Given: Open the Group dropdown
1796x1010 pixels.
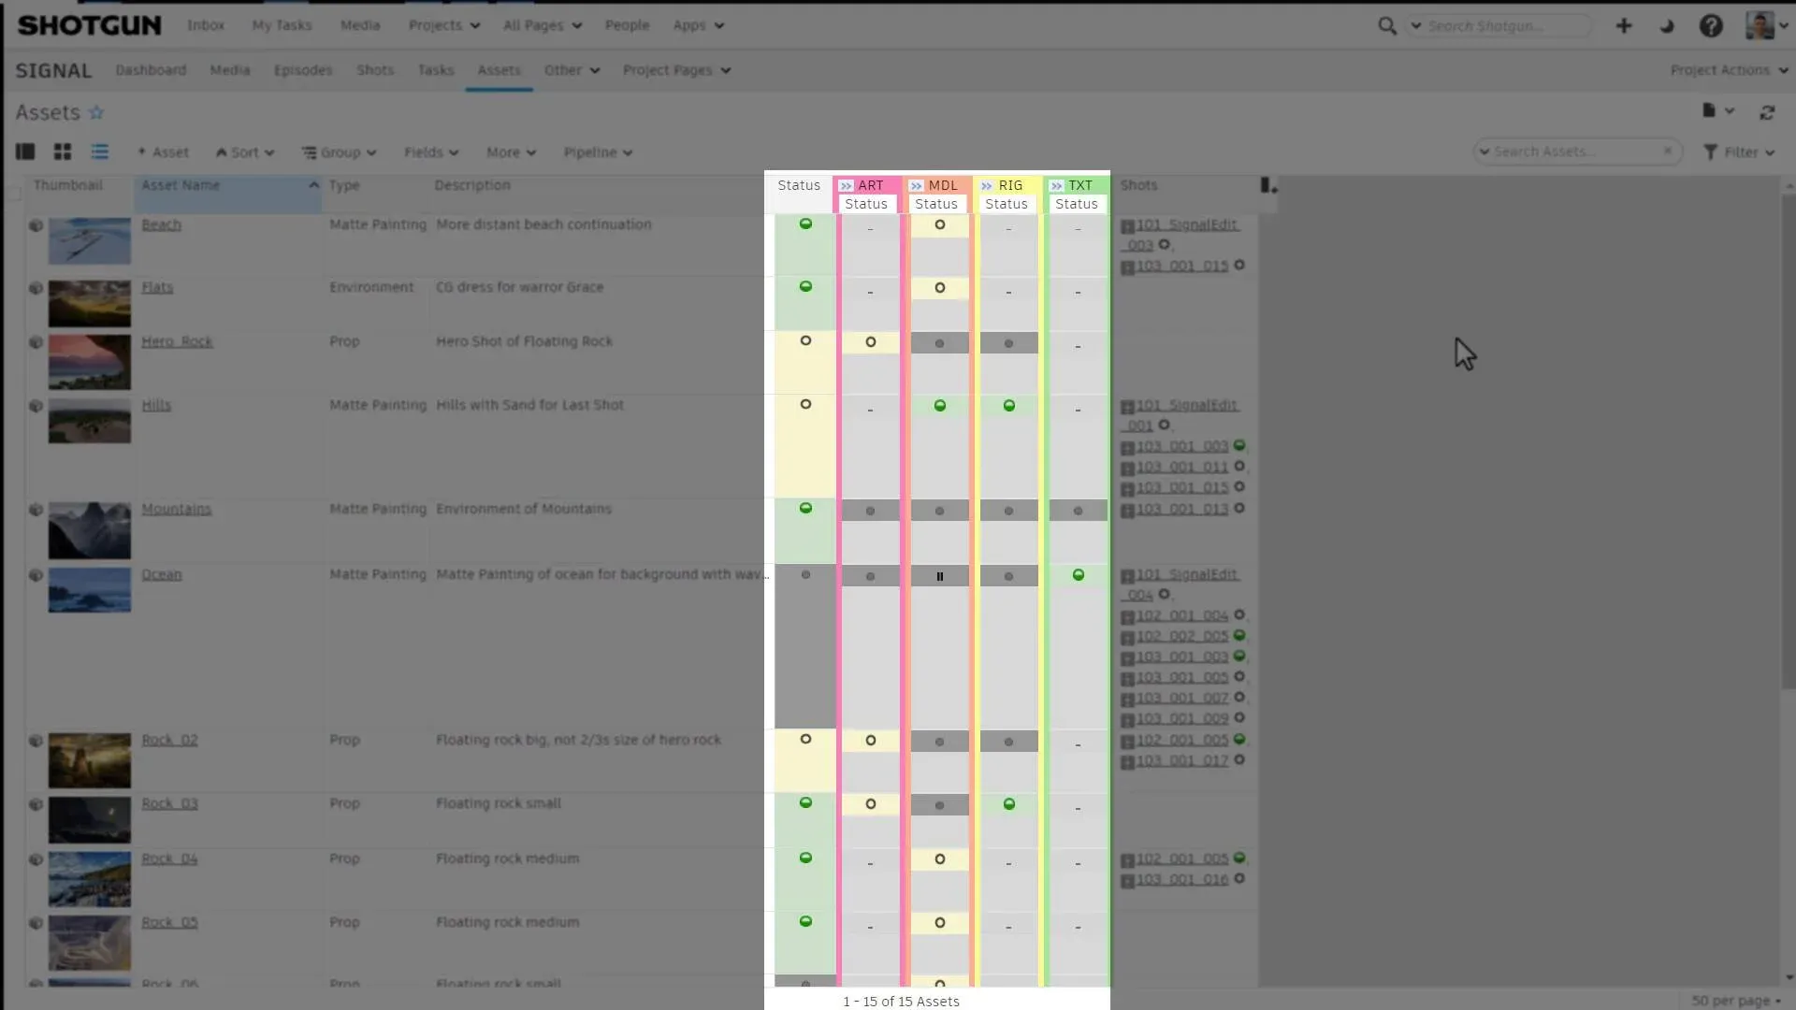Looking at the screenshot, I should point(339,152).
